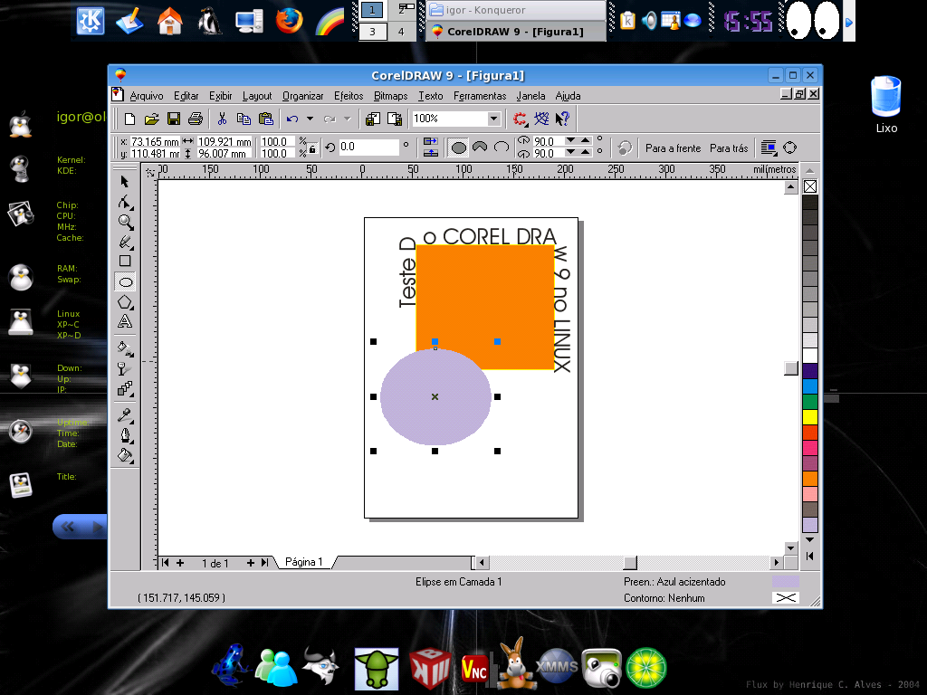Open the Fill tool flyout
The height and width of the screenshot is (695, 927).
click(x=125, y=455)
